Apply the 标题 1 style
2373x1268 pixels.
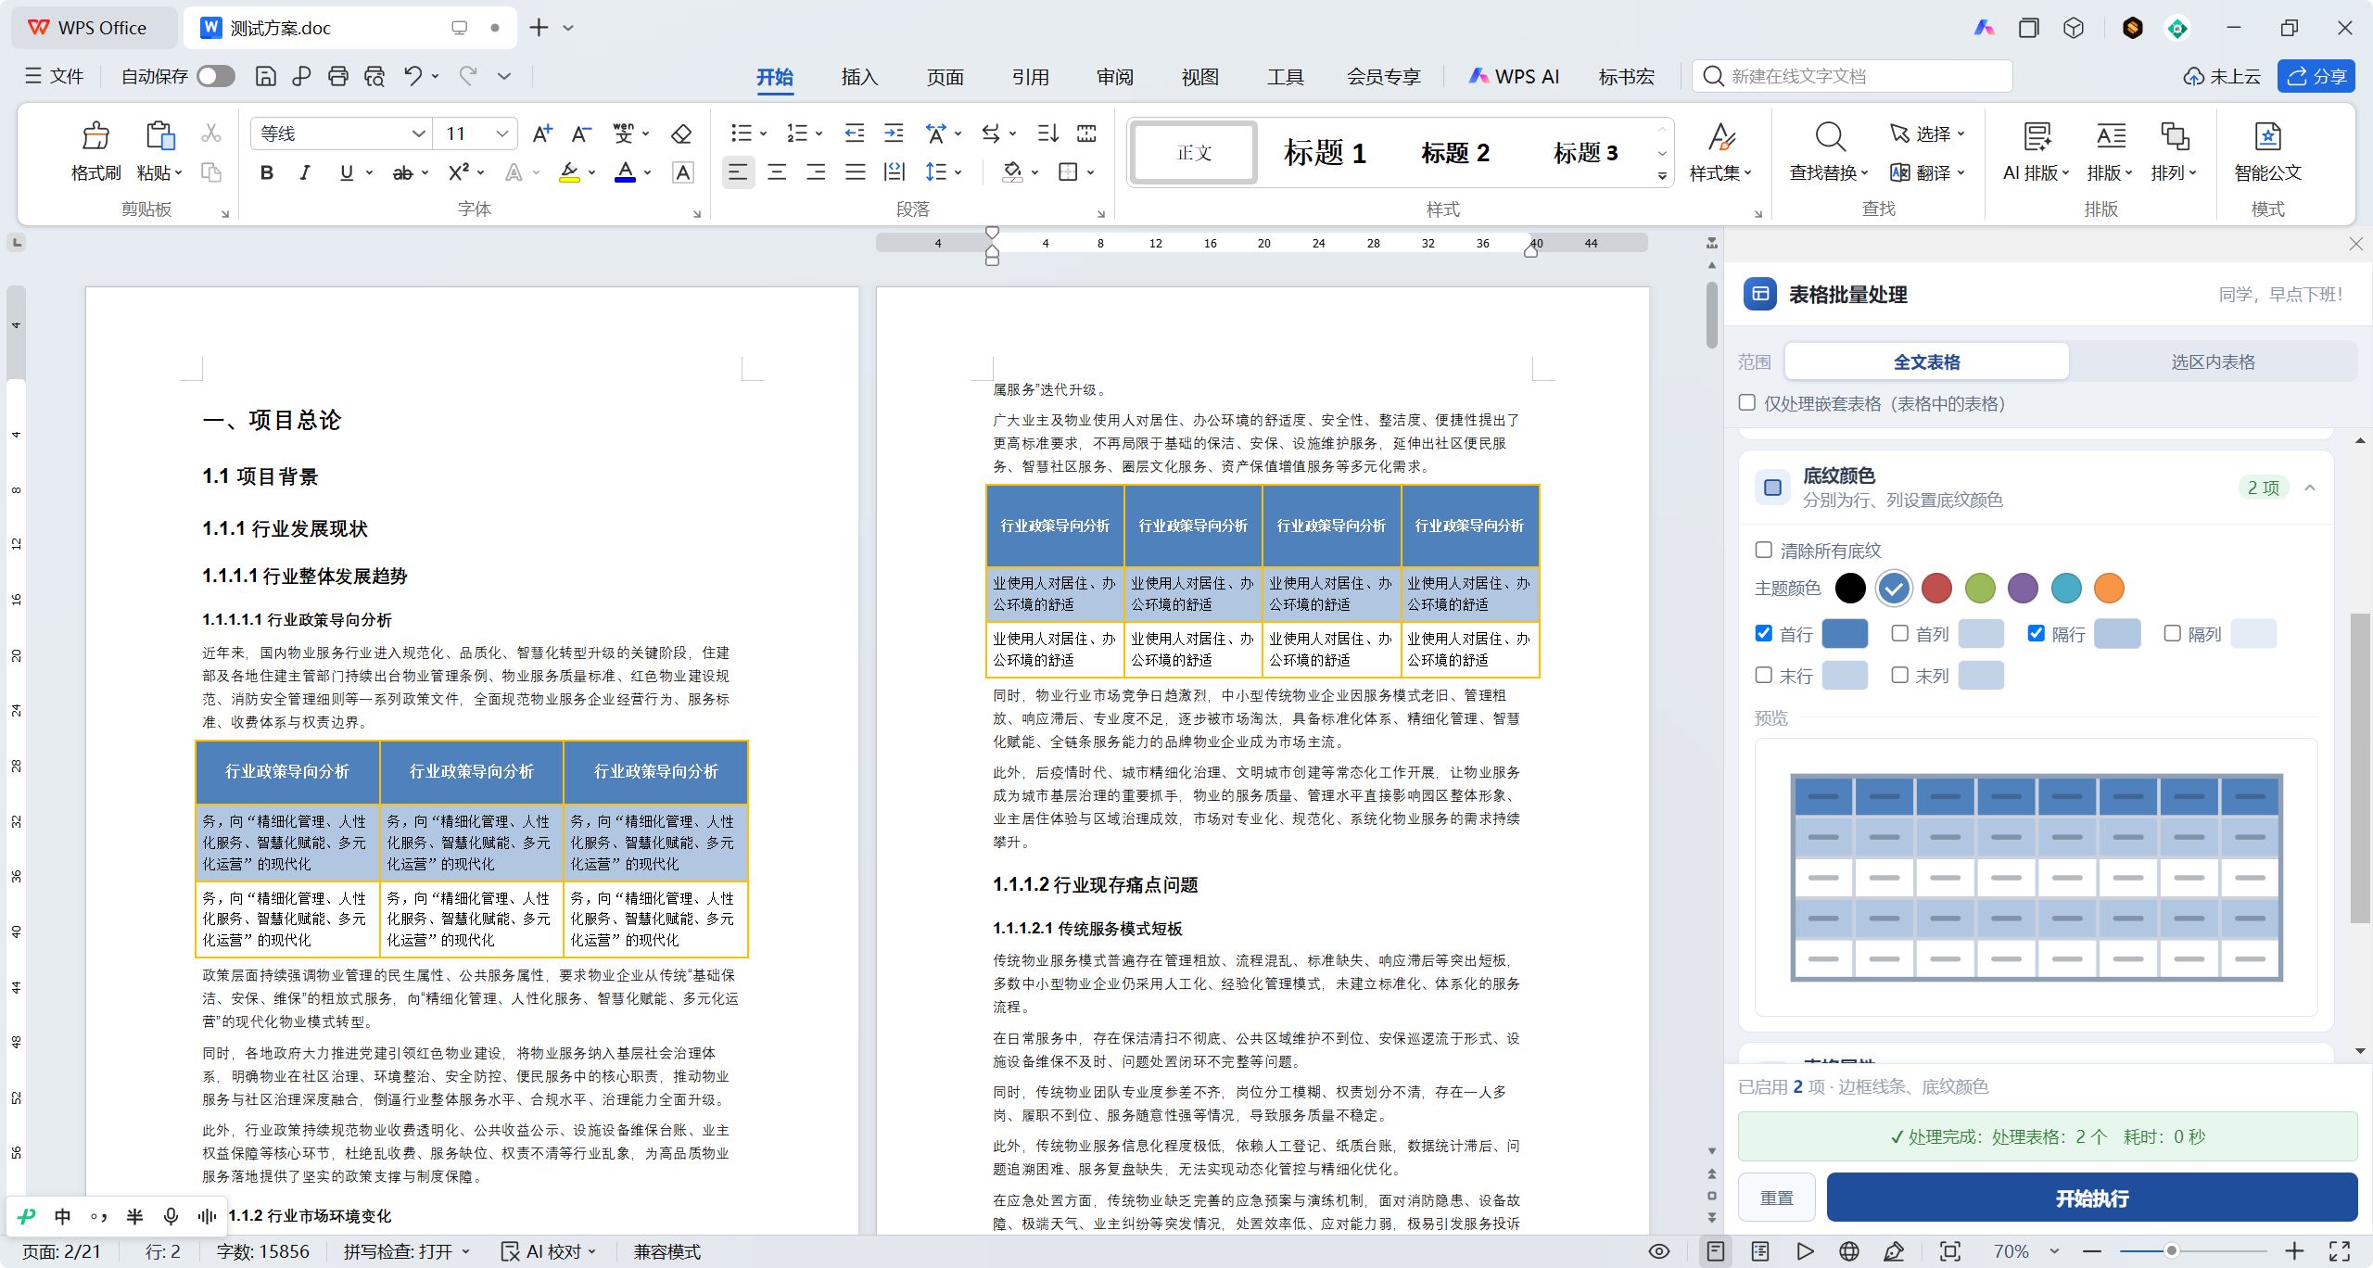click(x=1325, y=153)
